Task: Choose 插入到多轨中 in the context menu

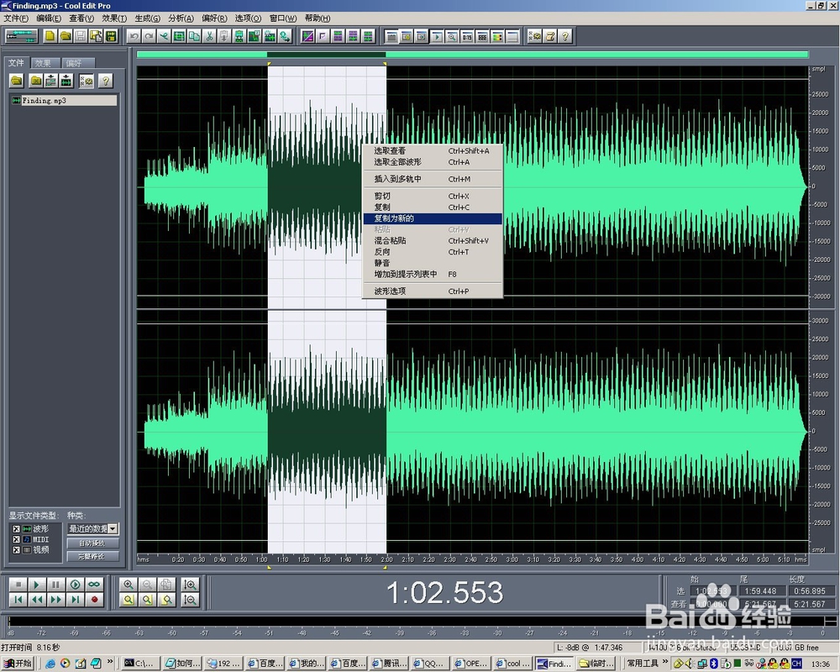Action: pos(433,180)
